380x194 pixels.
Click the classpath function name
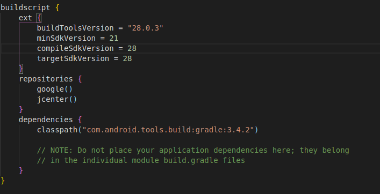57,130
